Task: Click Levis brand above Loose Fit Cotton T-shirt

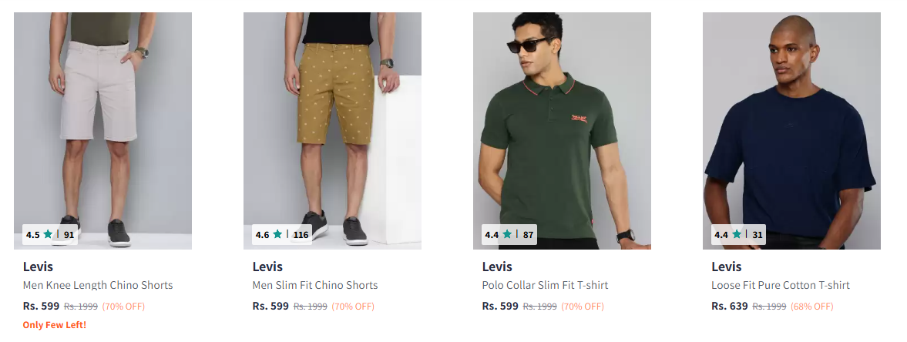Action: coord(727,267)
